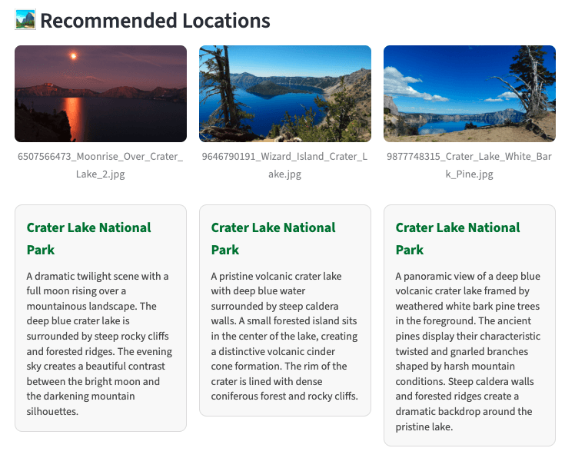575x458 pixels.
Task: Click the pristine volcanic crater lake description
Action: [x=283, y=336]
